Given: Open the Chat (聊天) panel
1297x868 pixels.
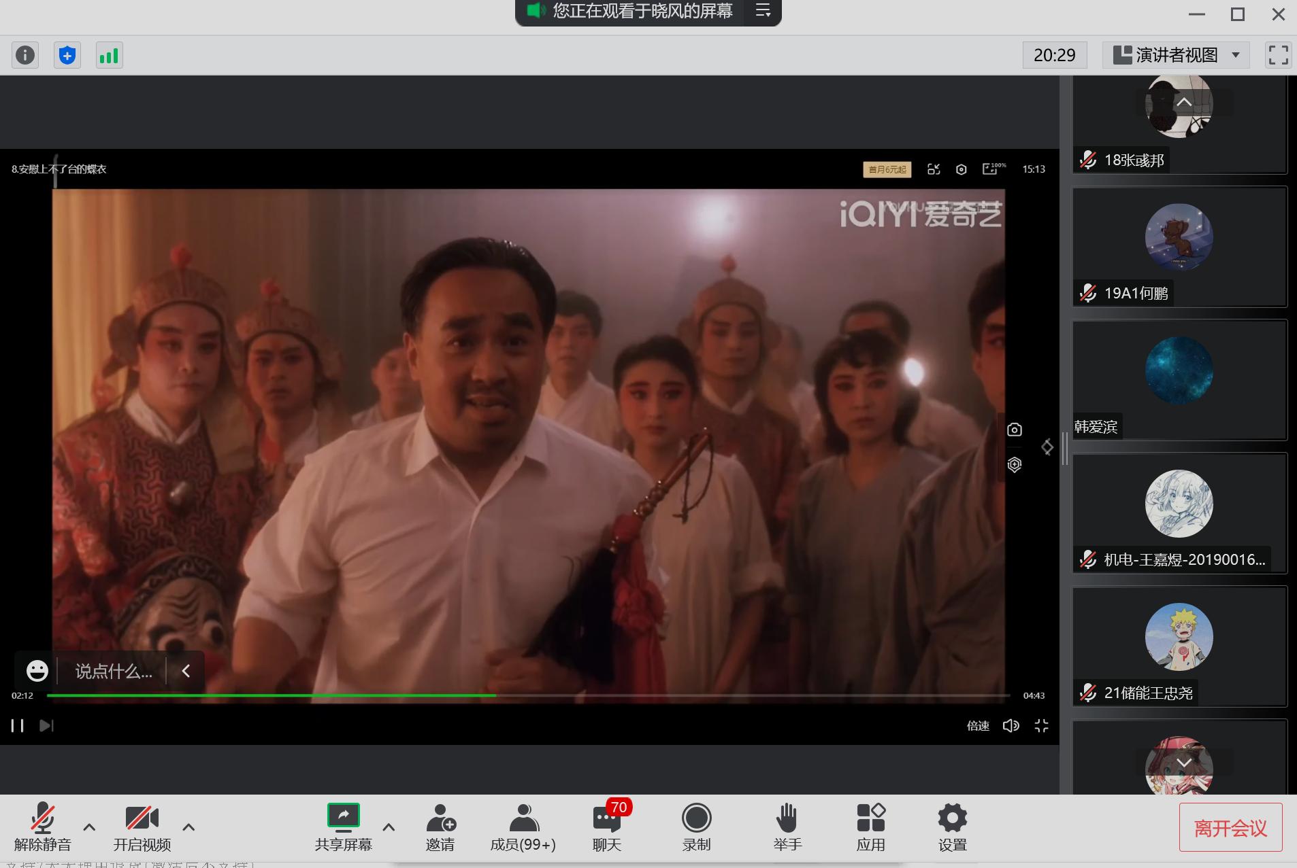Looking at the screenshot, I should tap(606, 827).
